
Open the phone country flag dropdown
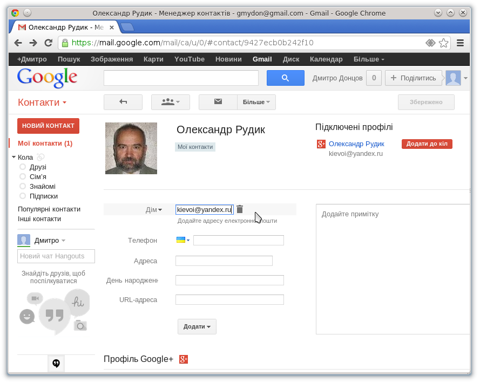point(182,240)
